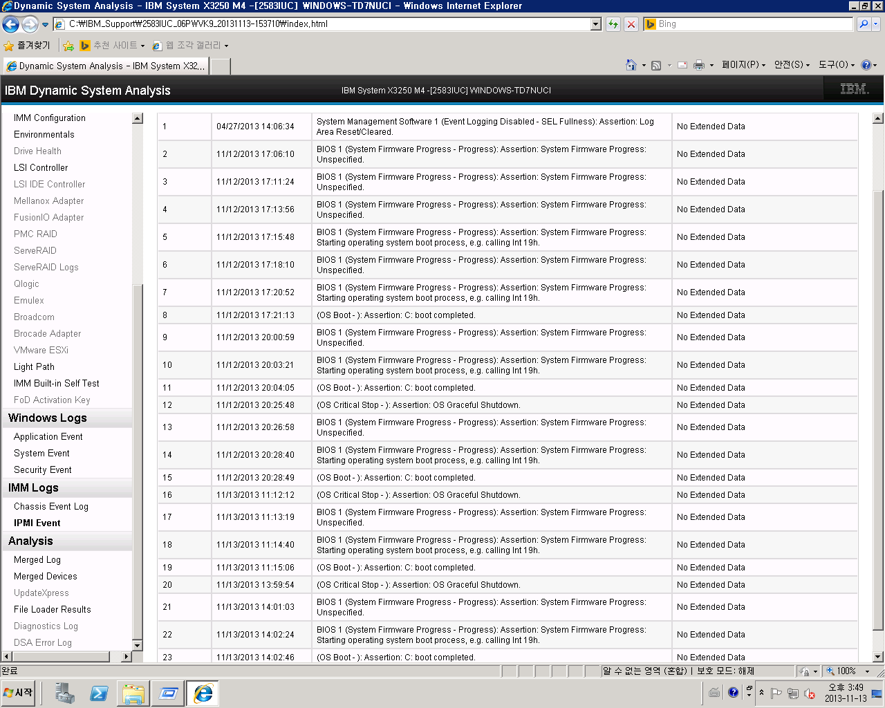Open the 즐겨찾기 favorites star button
Viewport: 885px width, 708px height.
[27, 46]
